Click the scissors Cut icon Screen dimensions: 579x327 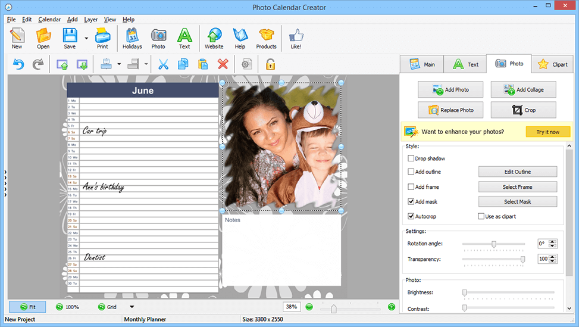point(164,64)
